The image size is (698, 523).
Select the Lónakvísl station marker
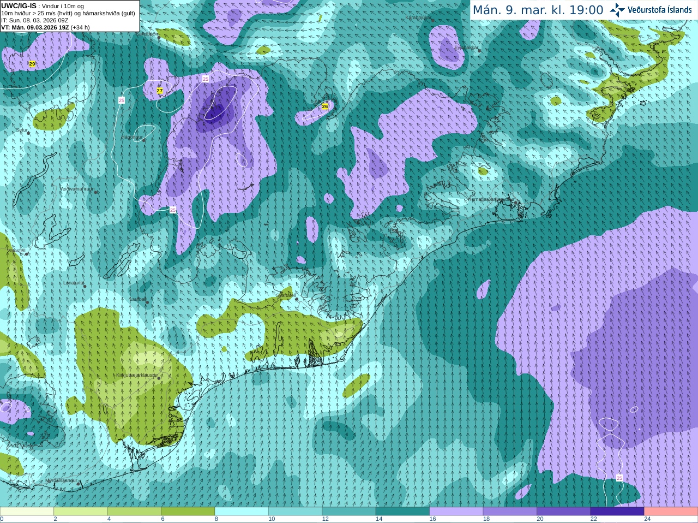coord(85,286)
